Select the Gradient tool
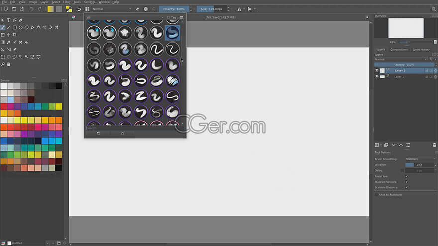The width and height of the screenshot is (438, 246). (x=3, y=42)
